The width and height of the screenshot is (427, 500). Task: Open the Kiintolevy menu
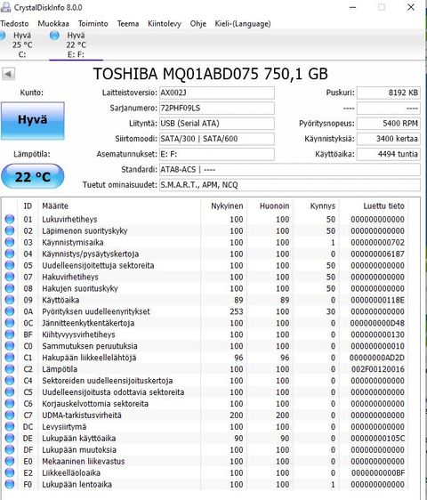(x=165, y=24)
